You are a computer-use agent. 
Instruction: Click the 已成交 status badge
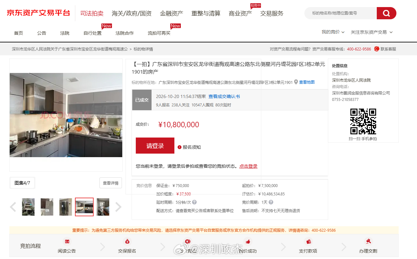[142, 100]
